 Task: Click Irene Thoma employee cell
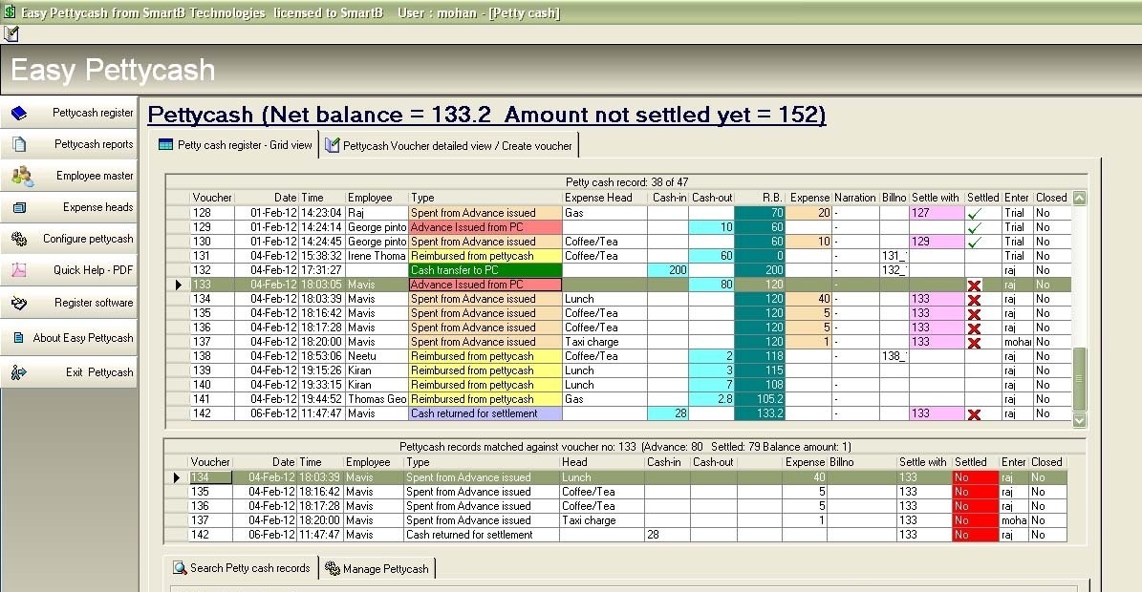pyautogui.click(x=377, y=256)
